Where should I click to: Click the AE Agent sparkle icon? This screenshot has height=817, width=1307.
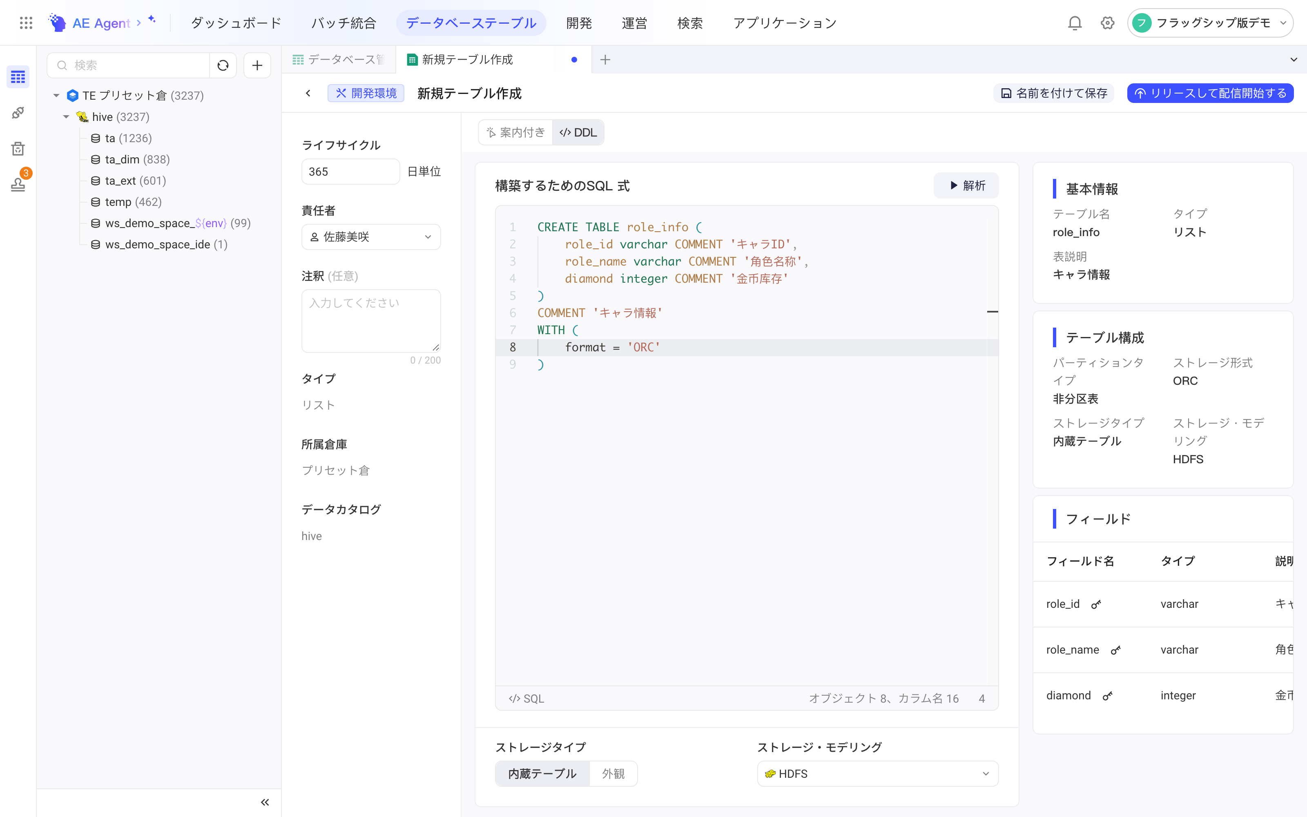[152, 20]
